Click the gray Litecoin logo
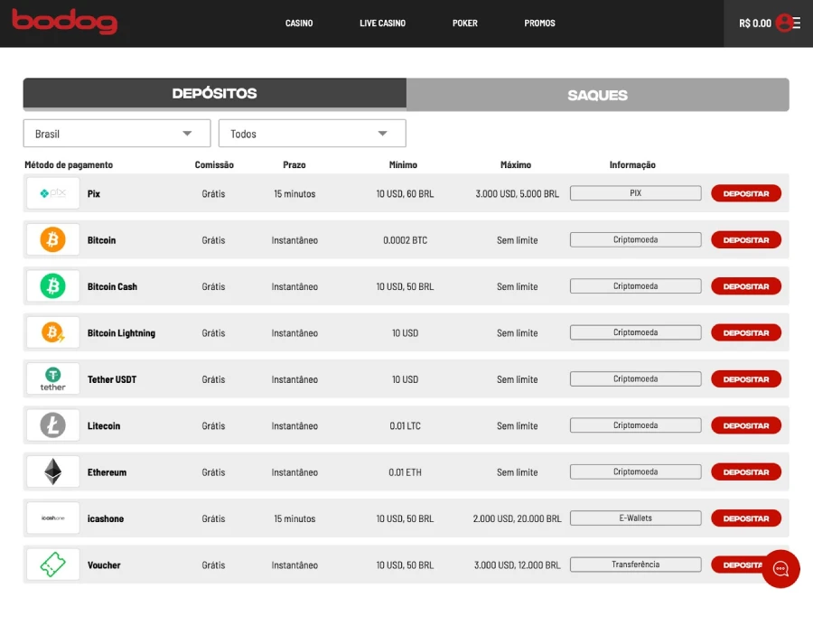Viewport: 813px width, 644px height. tap(53, 425)
